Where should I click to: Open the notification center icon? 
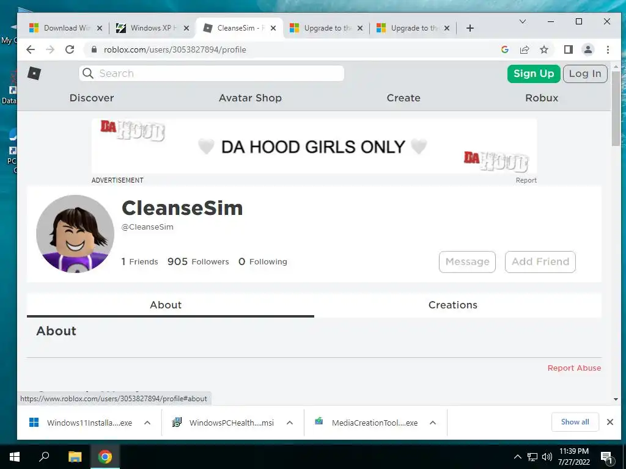[x=607, y=457]
